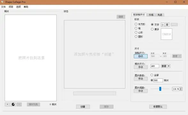Minimize the Shape Collage Pro window
Viewport: 188px width, 115px height.
click(x=167, y=2)
